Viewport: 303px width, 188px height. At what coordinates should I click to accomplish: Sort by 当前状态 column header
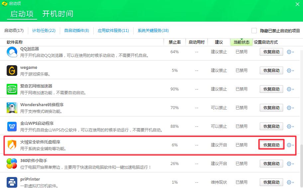click(x=241, y=42)
